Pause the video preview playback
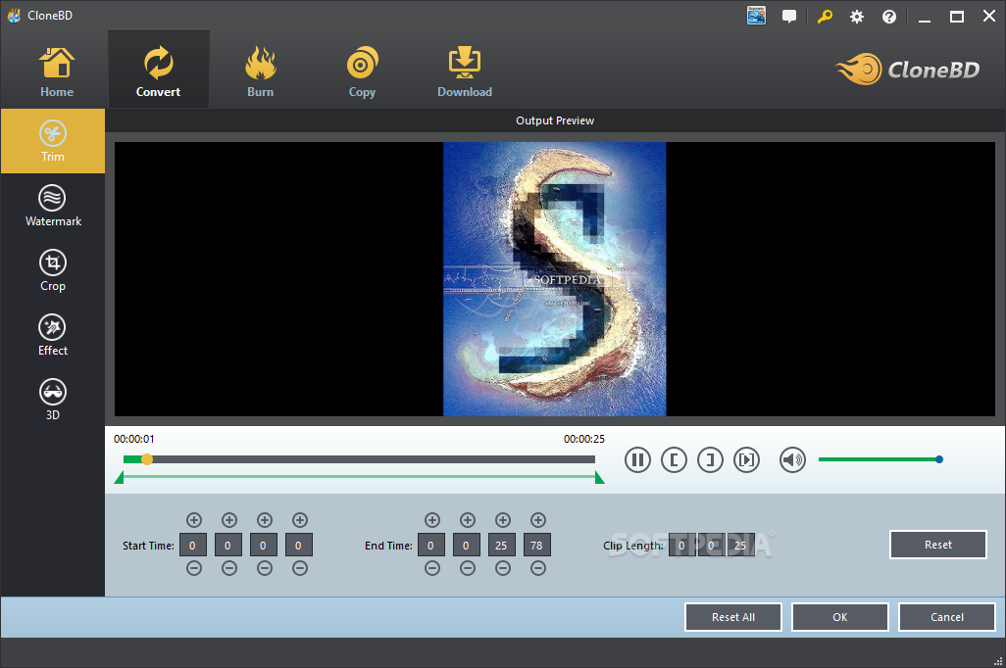The height and width of the screenshot is (668, 1006). (637, 459)
